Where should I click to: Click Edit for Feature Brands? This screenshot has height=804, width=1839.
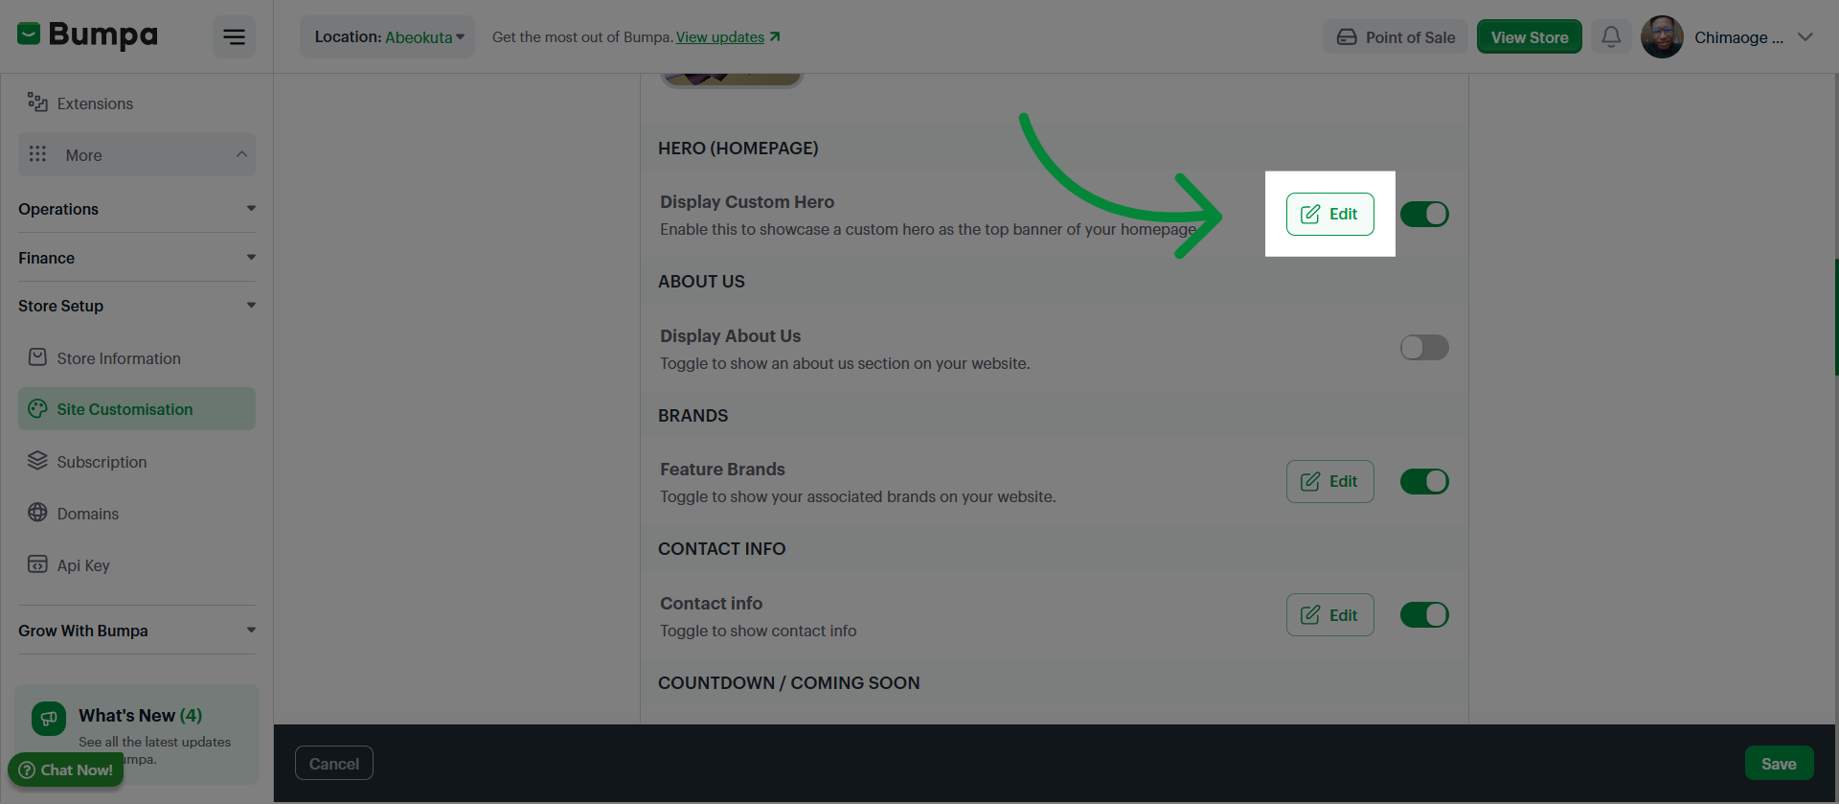pos(1329,481)
